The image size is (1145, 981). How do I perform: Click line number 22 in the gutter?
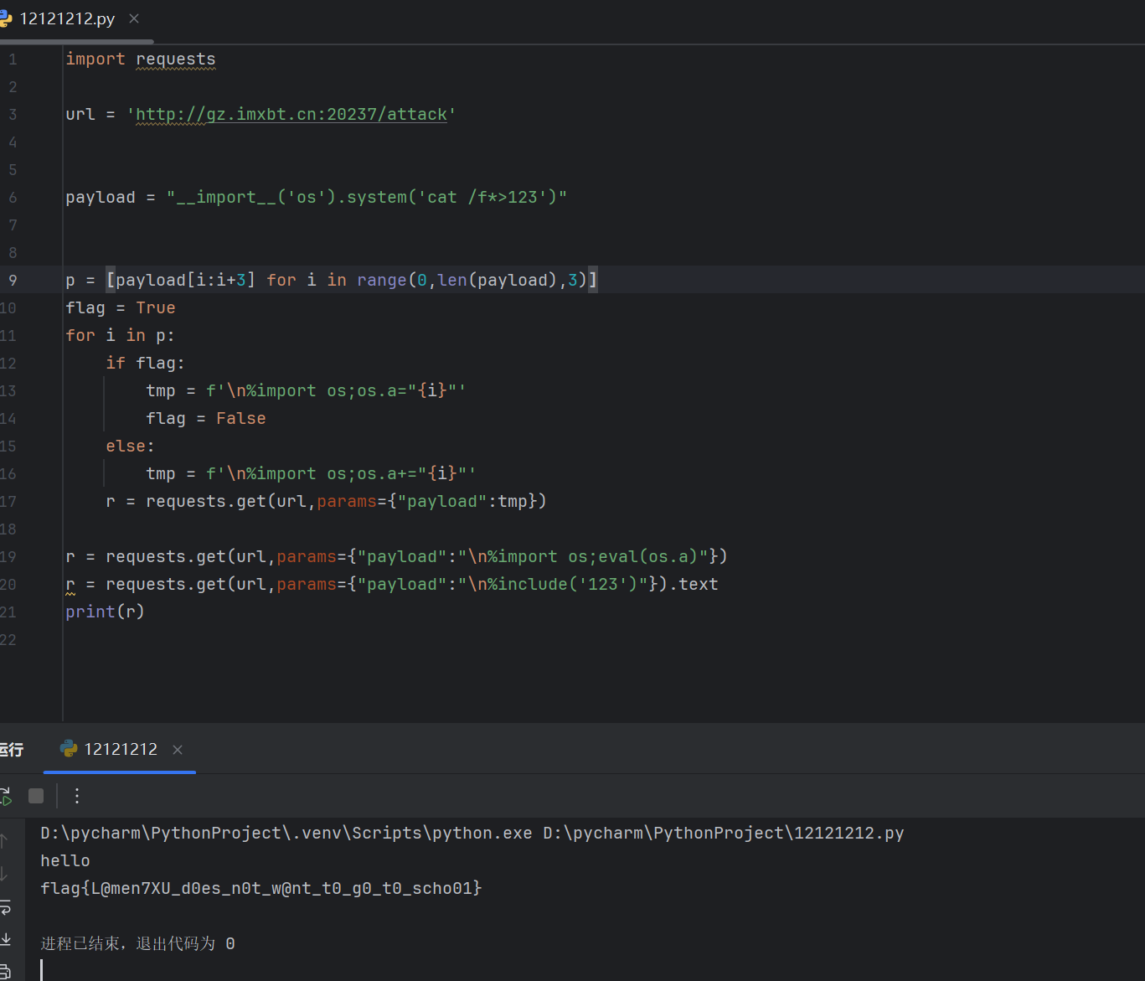pos(8,640)
